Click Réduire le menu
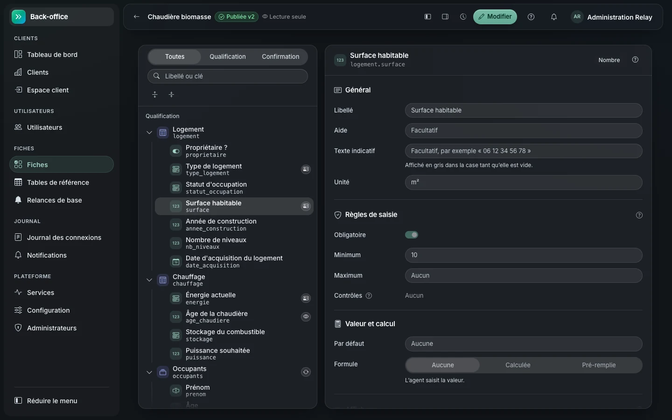This screenshot has width=672, height=420. [62, 401]
